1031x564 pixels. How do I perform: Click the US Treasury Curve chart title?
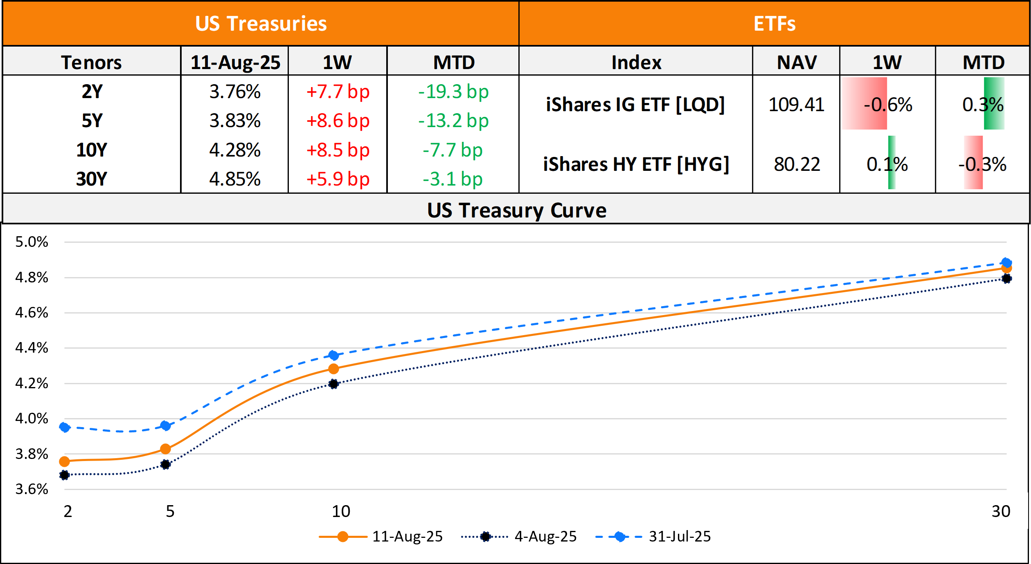[x=517, y=210]
